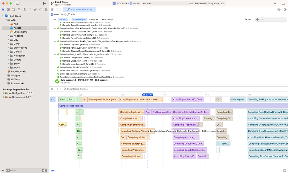Go back in editor history
Screen dimensions: 288x173
[57, 9]
